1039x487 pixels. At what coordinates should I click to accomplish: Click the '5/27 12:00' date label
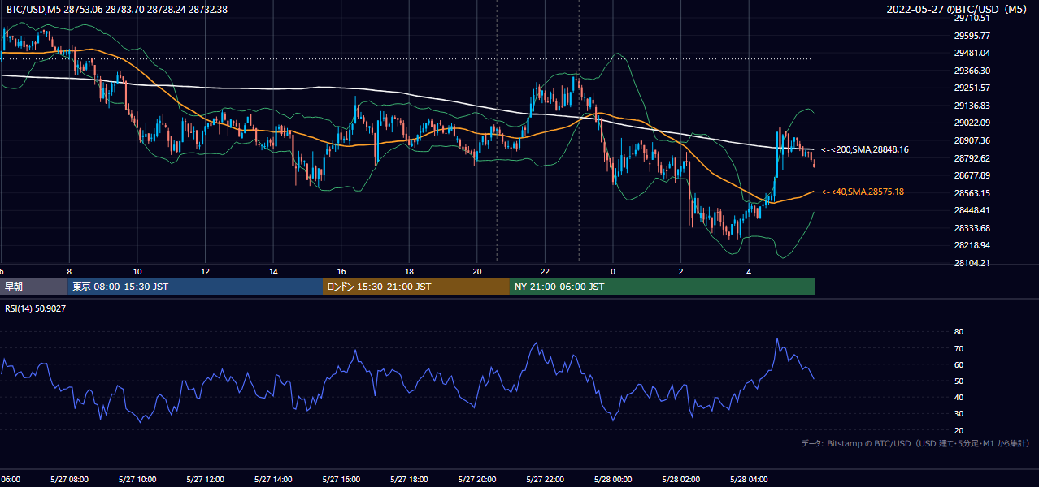(205, 480)
